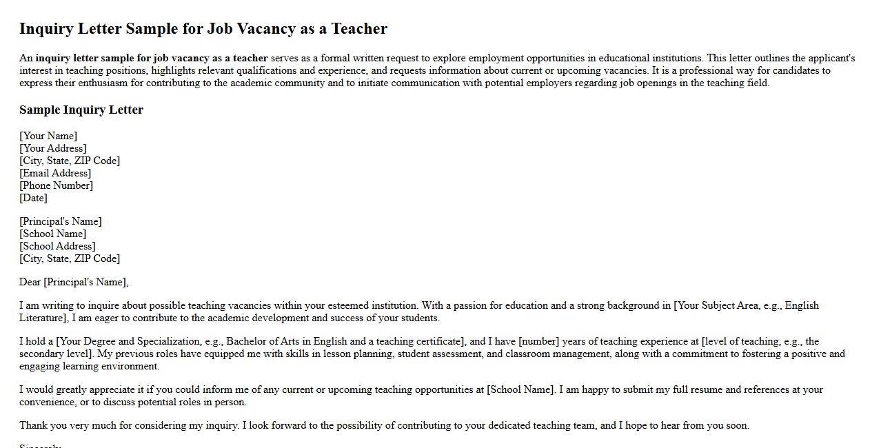Click the sentence starting 'Thank you very much'
This screenshot has height=448, width=881.
click(384, 425)
